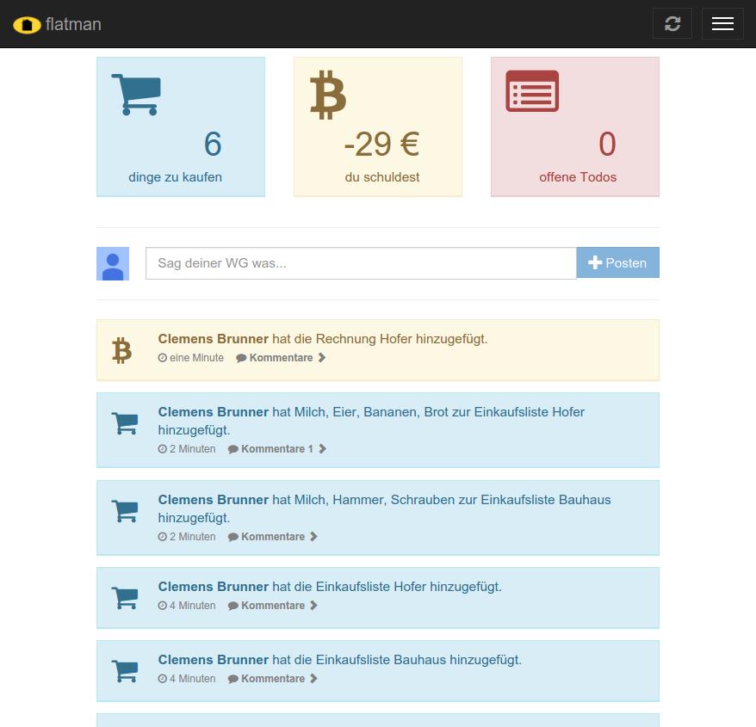The height and width of the screenshot is (727, 756).
Task: Open Clemens Brunner in 'die Einkaufsliste Bauhaus' entry
Action: 213,660
